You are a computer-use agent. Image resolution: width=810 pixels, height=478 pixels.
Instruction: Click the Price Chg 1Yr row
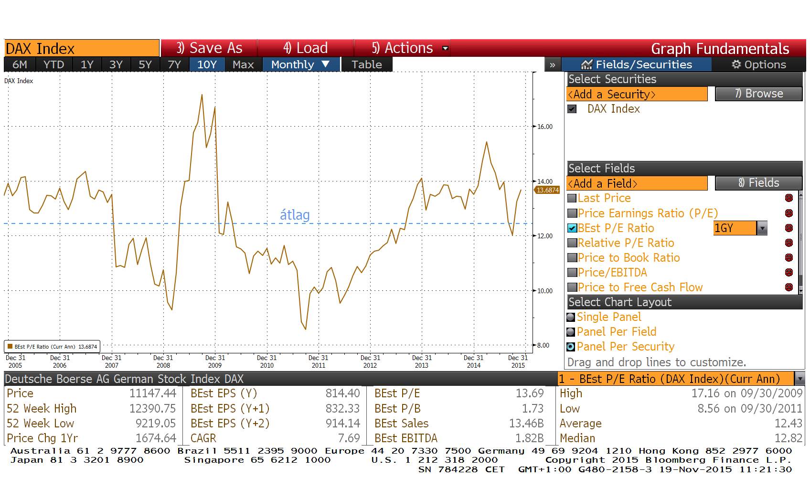(91, 438)
